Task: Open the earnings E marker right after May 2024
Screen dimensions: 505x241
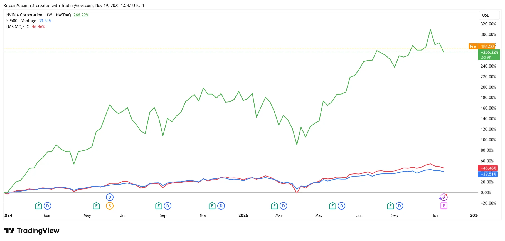Action: click(x=96, y=206)
